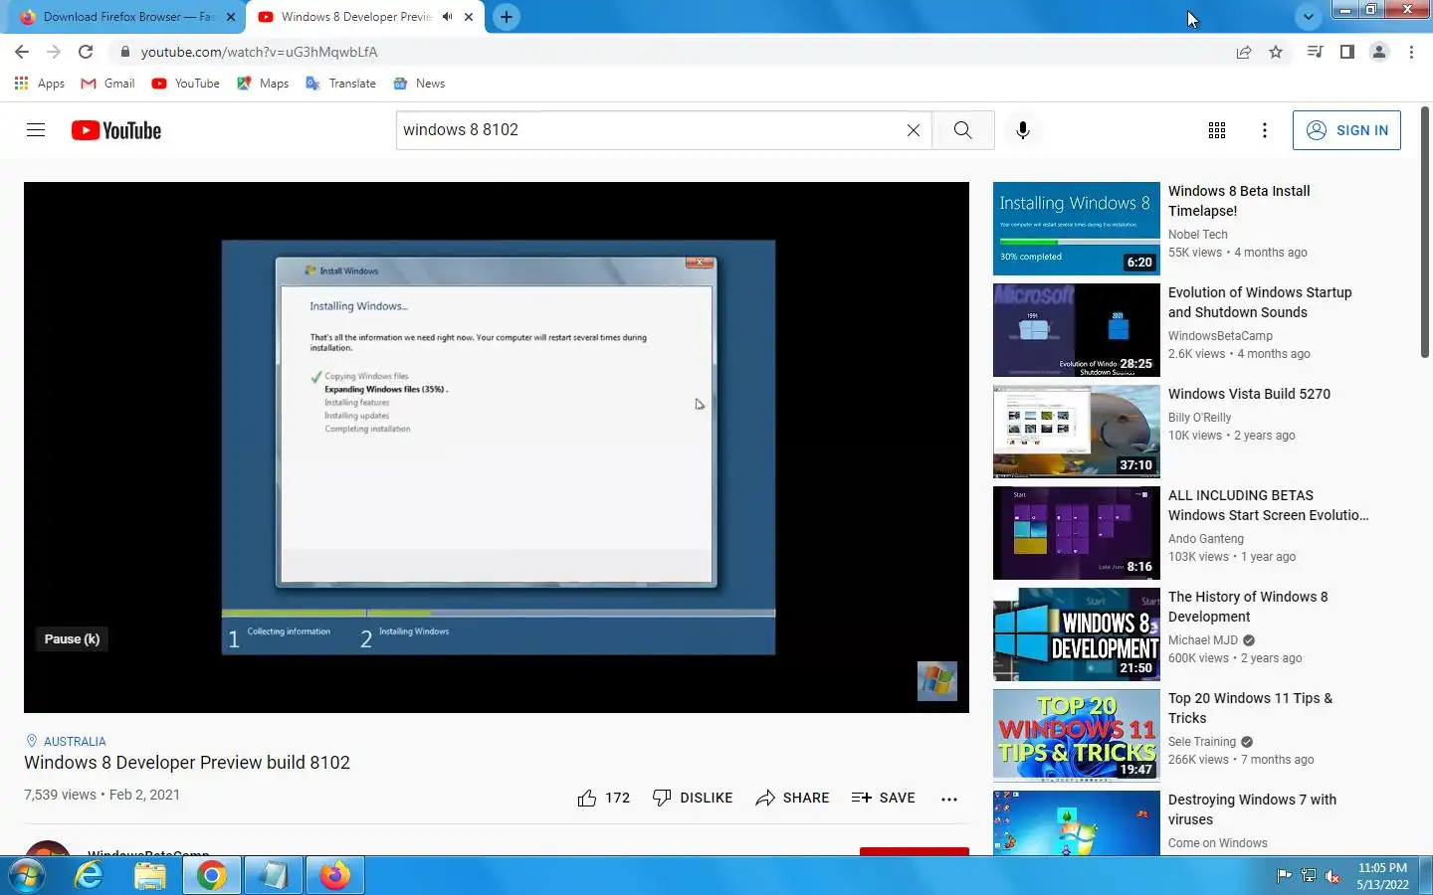Open the YouTube hamburger guide menu
This screenshot has height=895, width=1433.
click(x=36, y=130)
